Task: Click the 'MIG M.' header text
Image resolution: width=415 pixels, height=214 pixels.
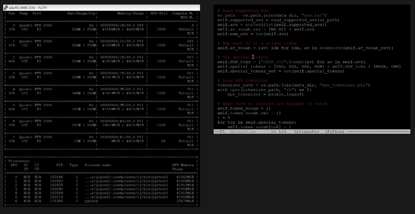Action: (x=187, y=17)
